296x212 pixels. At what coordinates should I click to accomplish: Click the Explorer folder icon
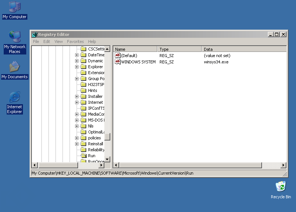pos(84,67)
